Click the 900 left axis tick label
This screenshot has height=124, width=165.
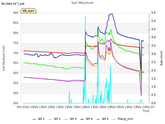(x=16, y=13)
